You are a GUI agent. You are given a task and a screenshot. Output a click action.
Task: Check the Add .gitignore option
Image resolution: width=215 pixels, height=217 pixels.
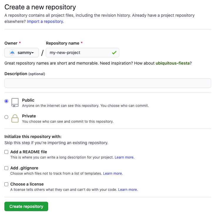pyautogui.click(x=6, y=168)
